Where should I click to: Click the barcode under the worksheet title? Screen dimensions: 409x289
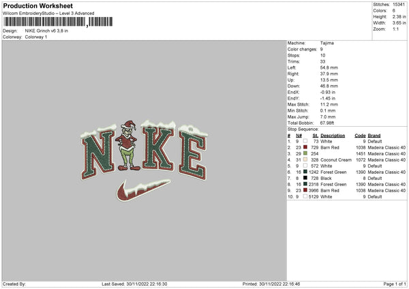58,22
